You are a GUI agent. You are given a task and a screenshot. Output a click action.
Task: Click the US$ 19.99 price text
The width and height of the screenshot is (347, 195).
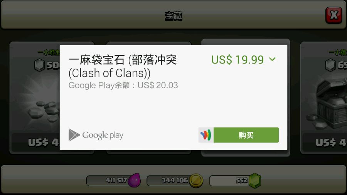pos(238,59)
